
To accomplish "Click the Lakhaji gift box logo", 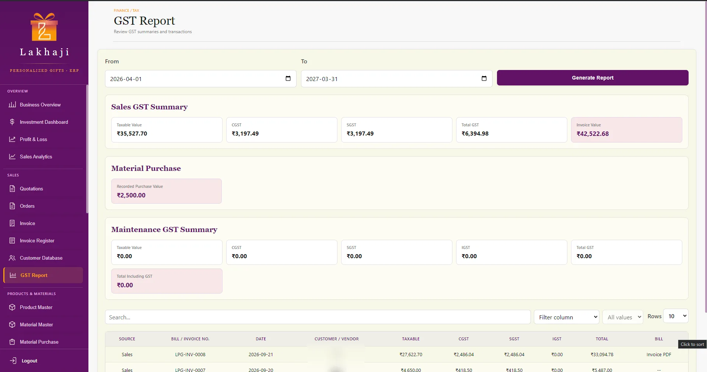I will point(44,27).
